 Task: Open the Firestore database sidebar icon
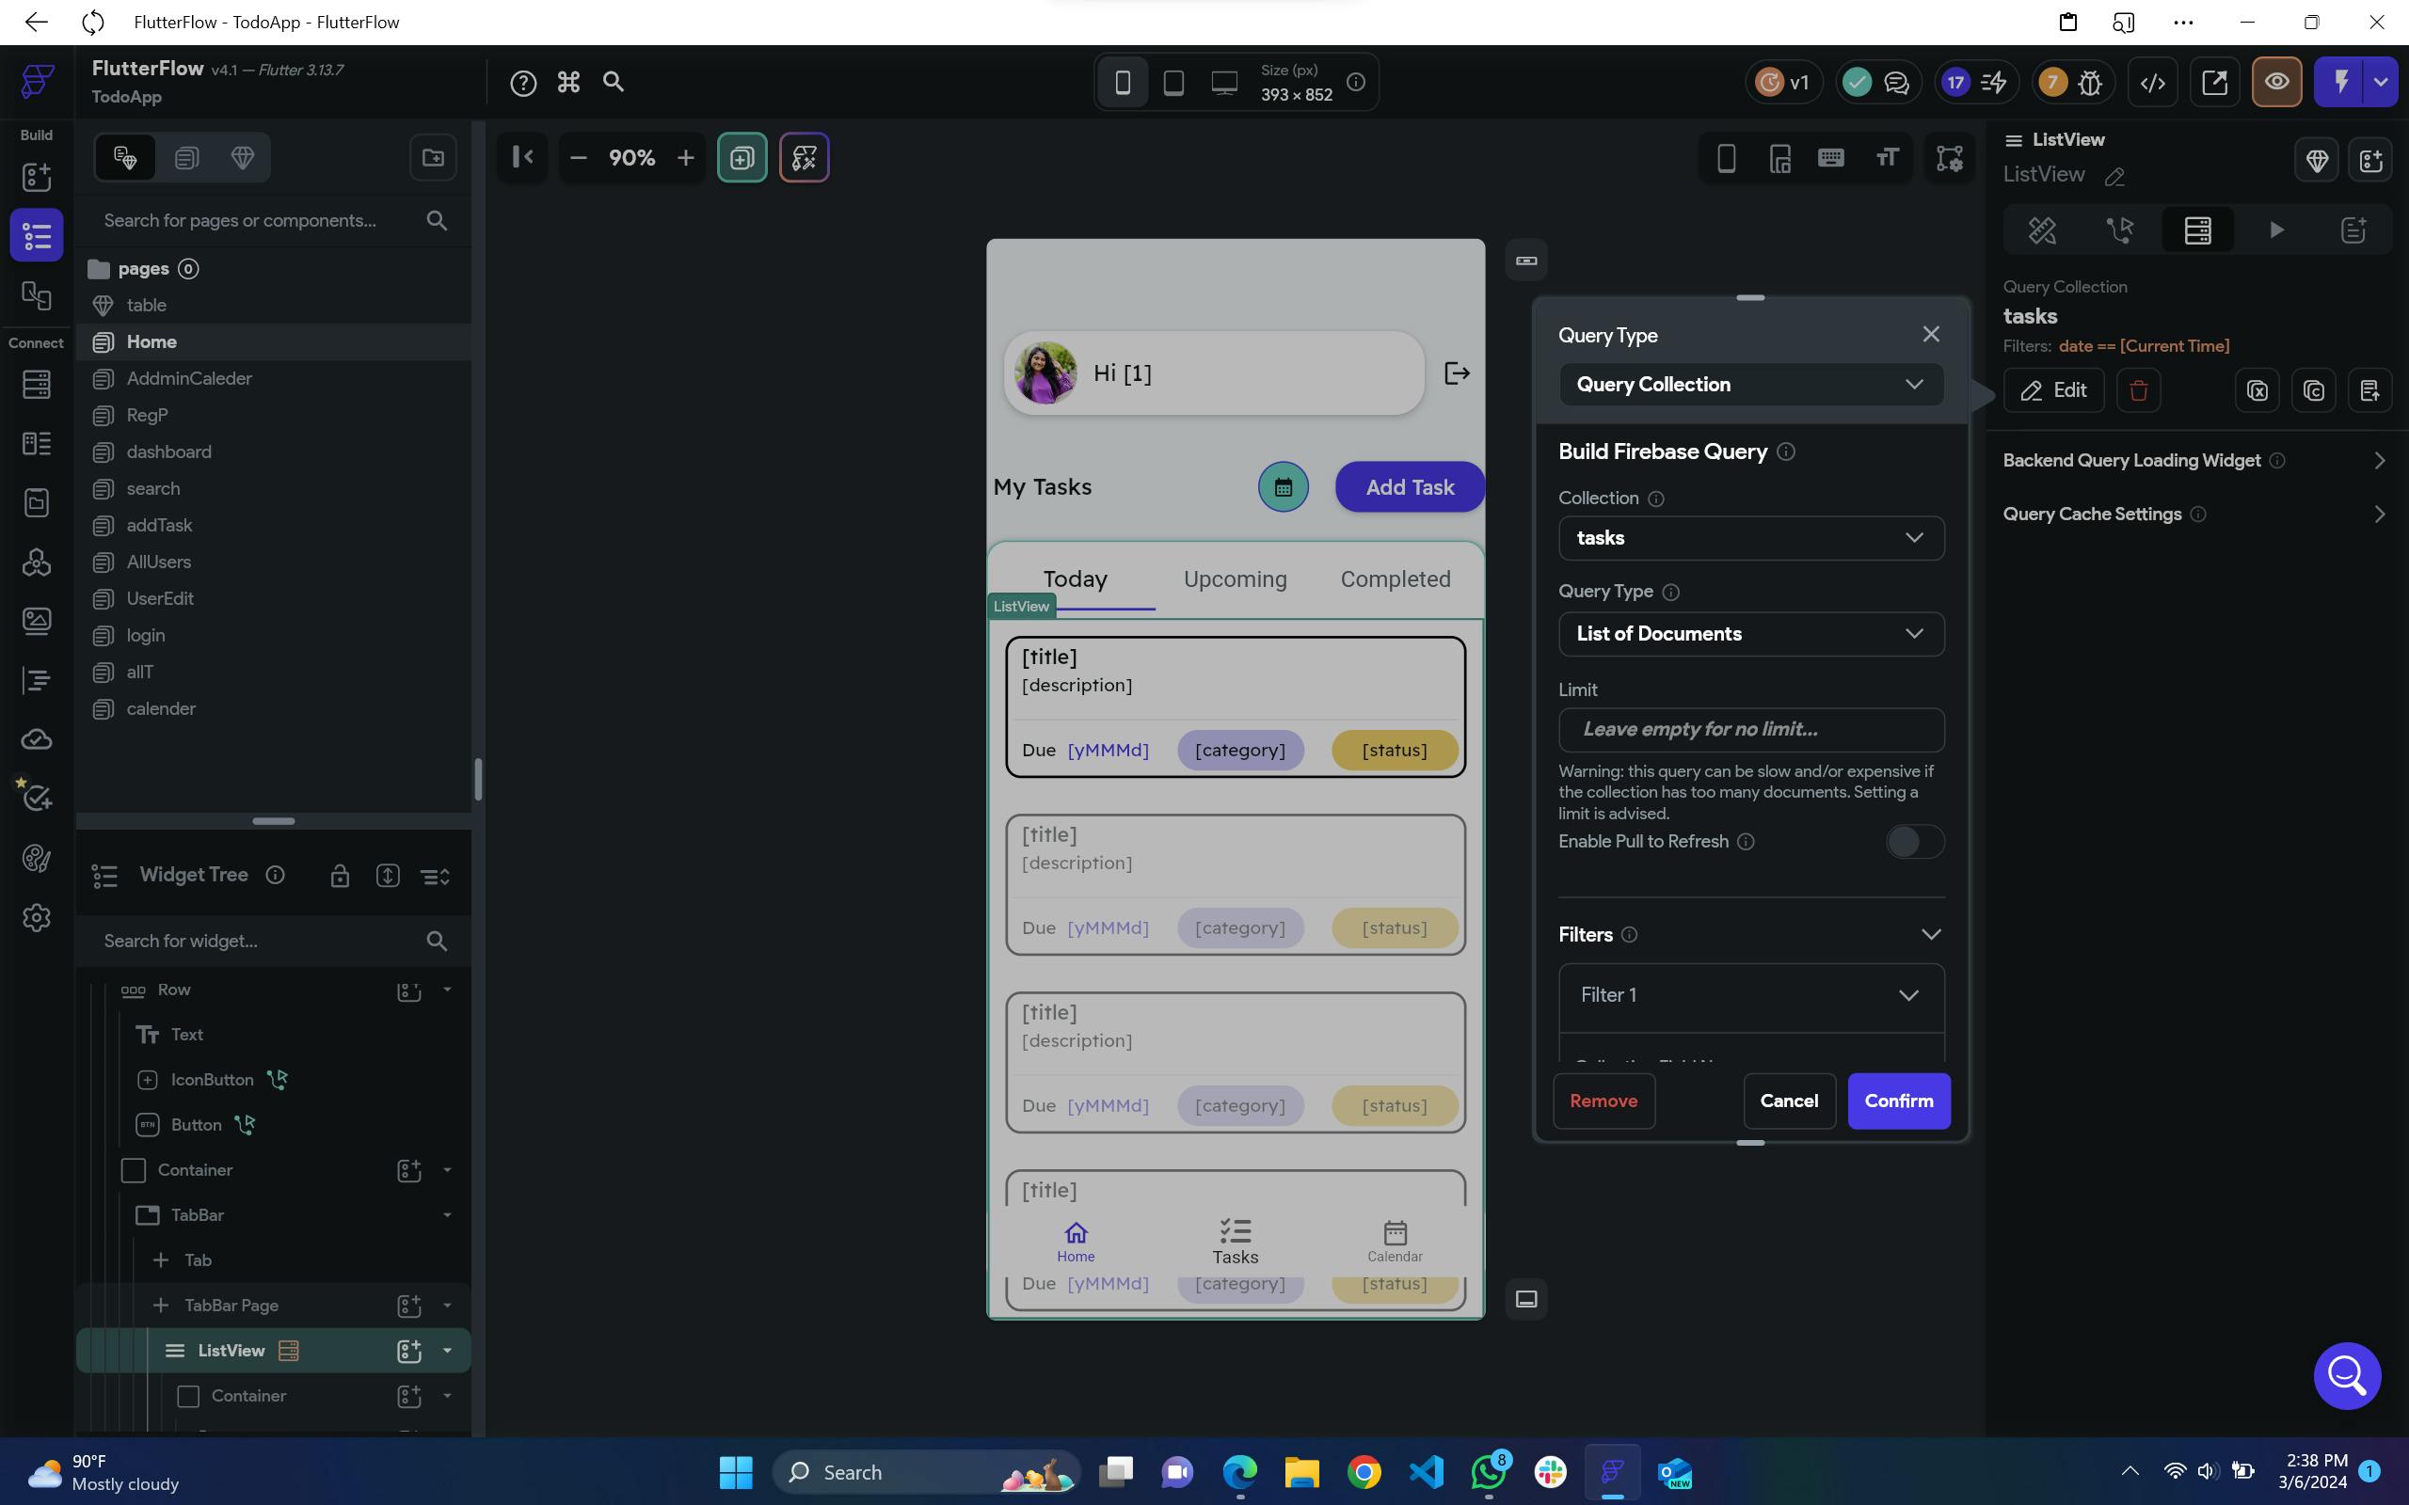pos(37,384)
